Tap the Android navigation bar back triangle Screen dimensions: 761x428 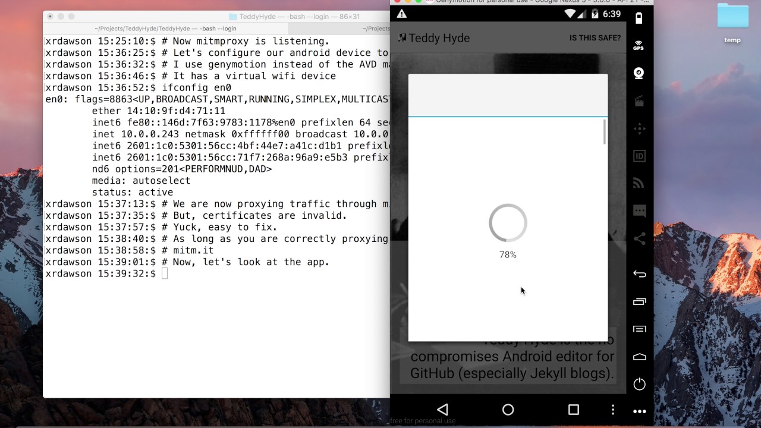click(x=442, y=410)
